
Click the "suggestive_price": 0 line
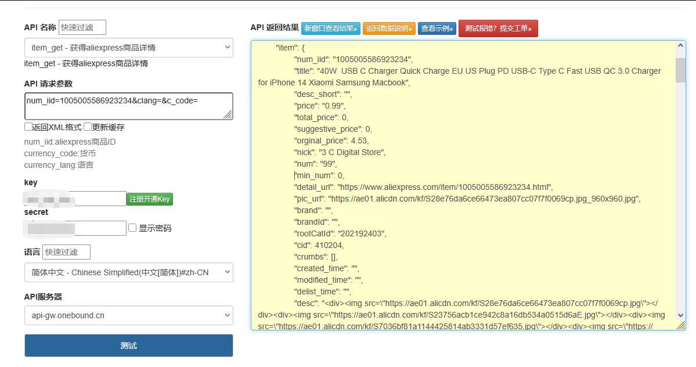click(333, 129)
